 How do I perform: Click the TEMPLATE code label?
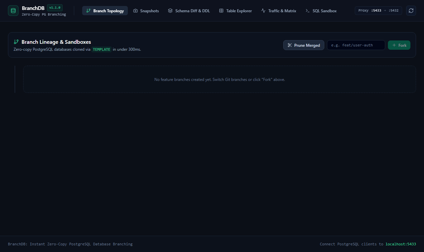tap(101, 49)
